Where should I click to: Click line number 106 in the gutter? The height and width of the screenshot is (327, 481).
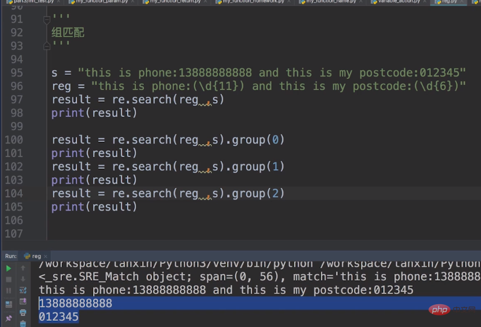[x=14, y=220]
